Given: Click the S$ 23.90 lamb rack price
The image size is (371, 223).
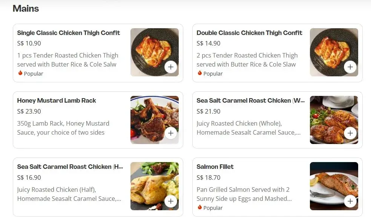Looking at the screenshot, I should (x=29, y=111).
